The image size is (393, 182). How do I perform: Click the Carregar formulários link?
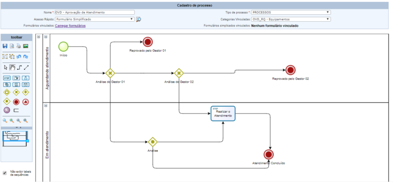[x=70, y=26]
